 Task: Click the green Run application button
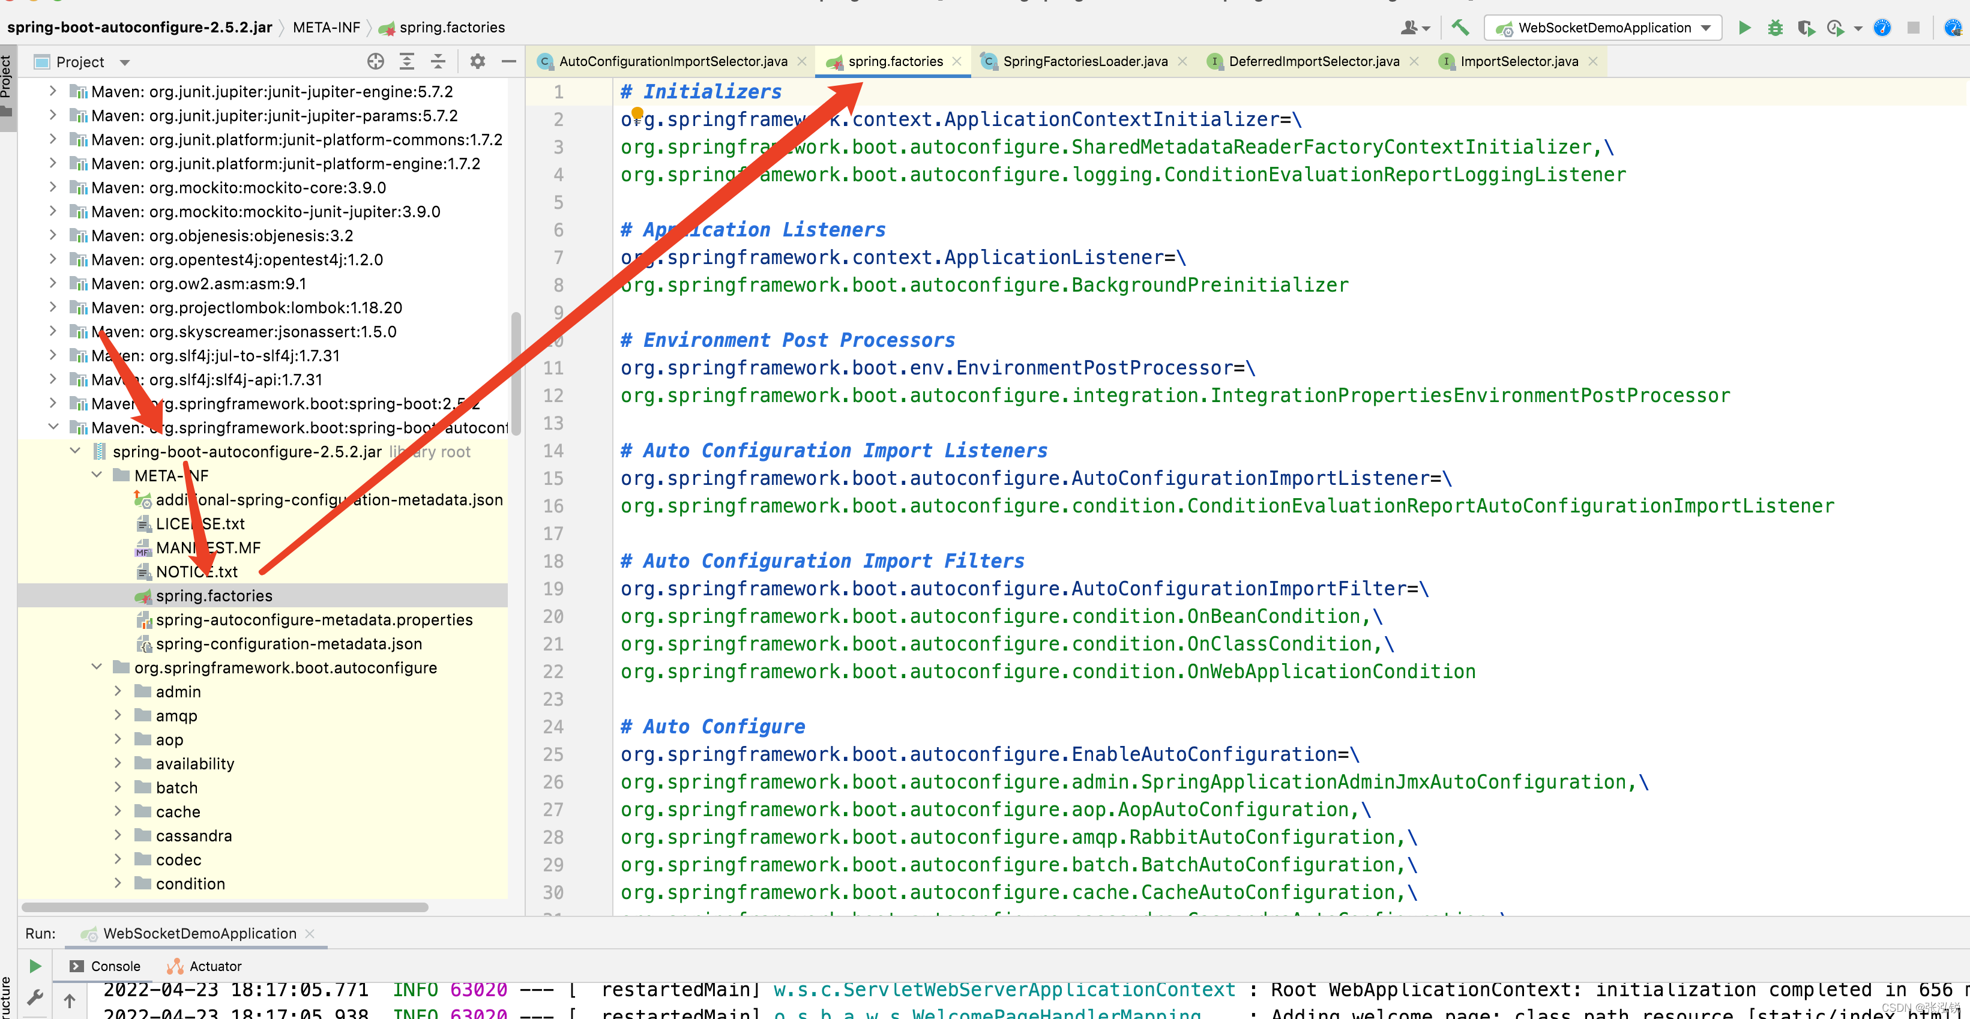1744,28
